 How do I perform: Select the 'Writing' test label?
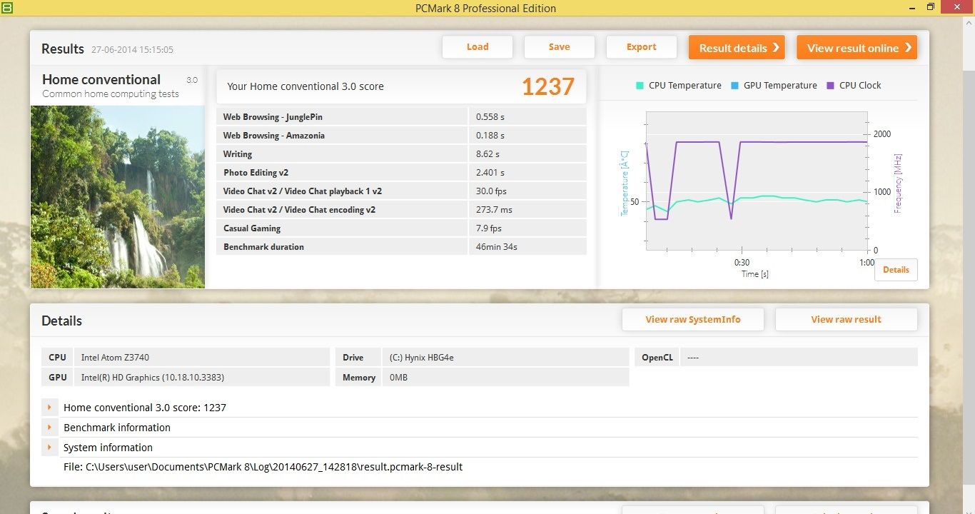[x=238, y=154]
